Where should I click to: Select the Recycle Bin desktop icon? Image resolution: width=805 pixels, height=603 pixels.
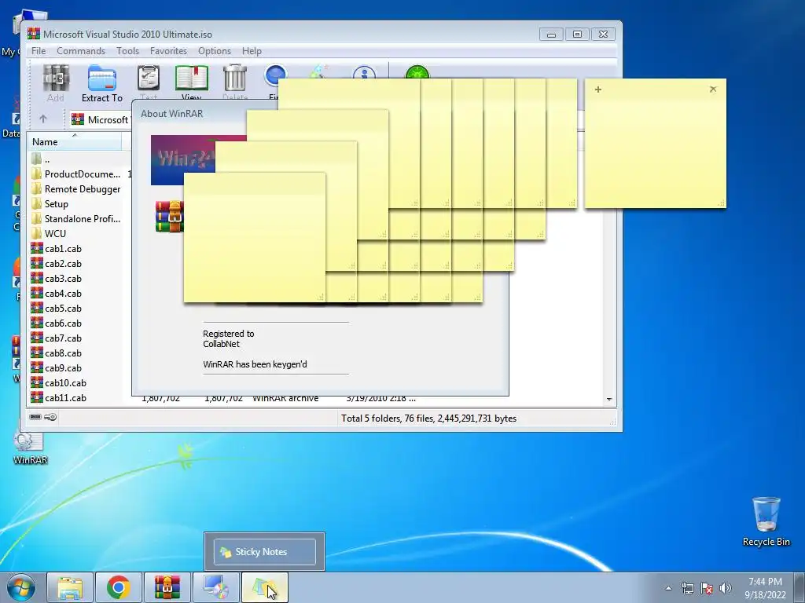(766, 521)
